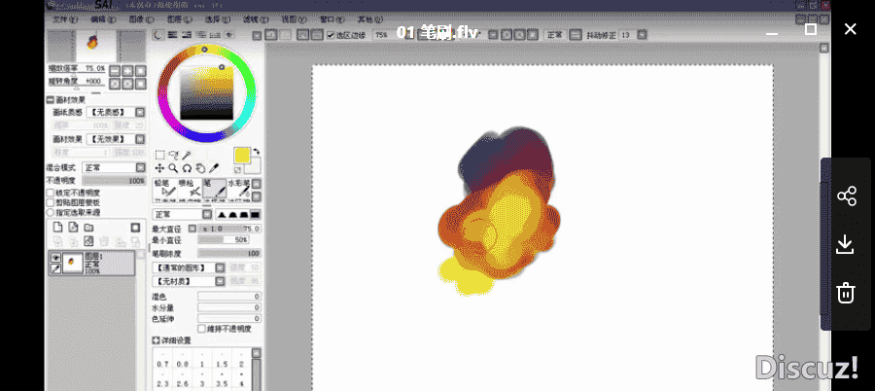Screen dimensions: 875x391
Task: Click zoom in plus button in navigator
Action: pyautogui.click(x=127, y=71)
